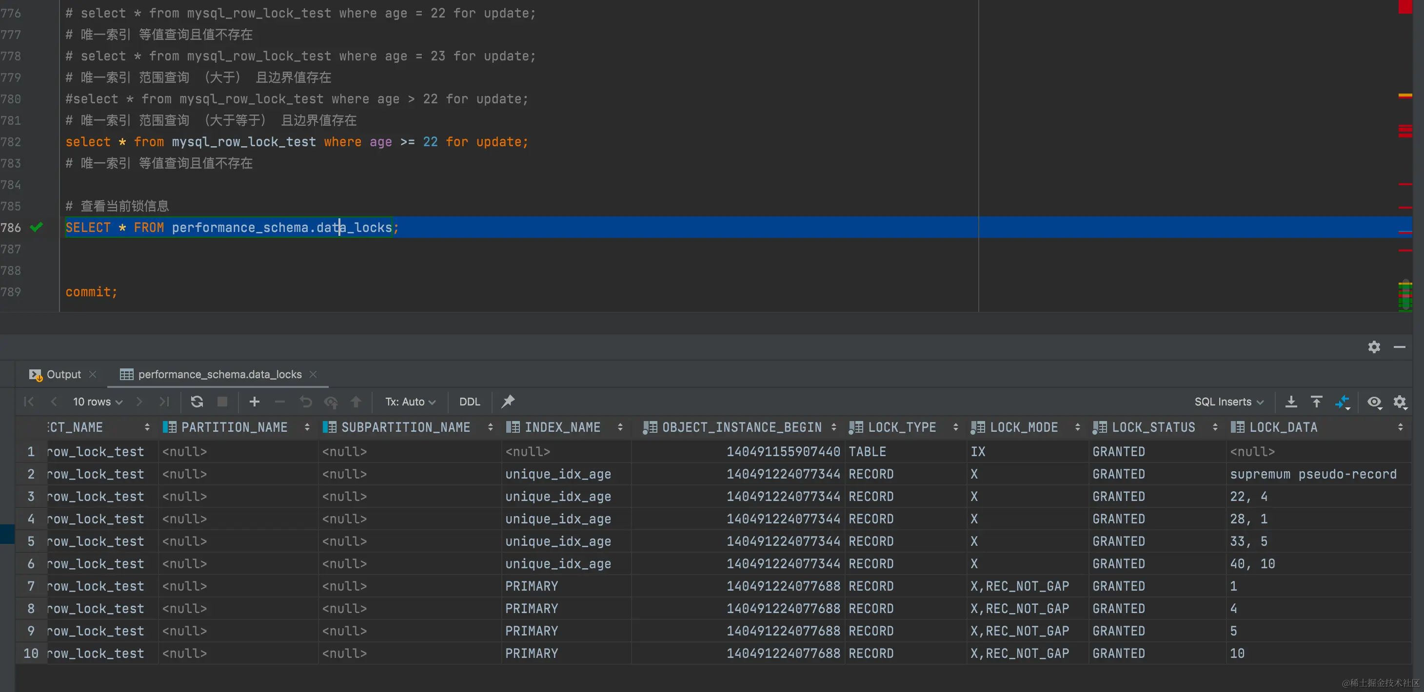Sort by the LOCK_MODE column arrows
Viewport: 1424px width, 692px height.
point(1077,427)
